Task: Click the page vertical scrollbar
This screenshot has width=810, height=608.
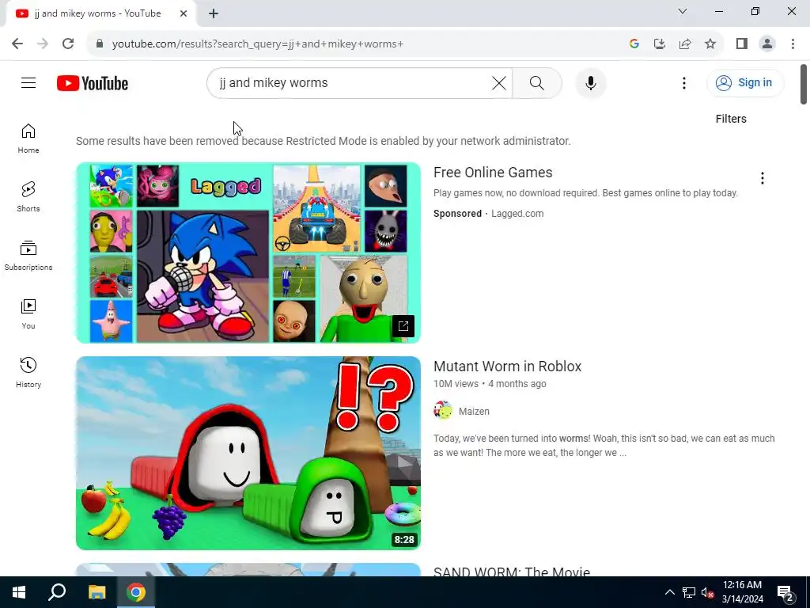Action: coord(804,84)
